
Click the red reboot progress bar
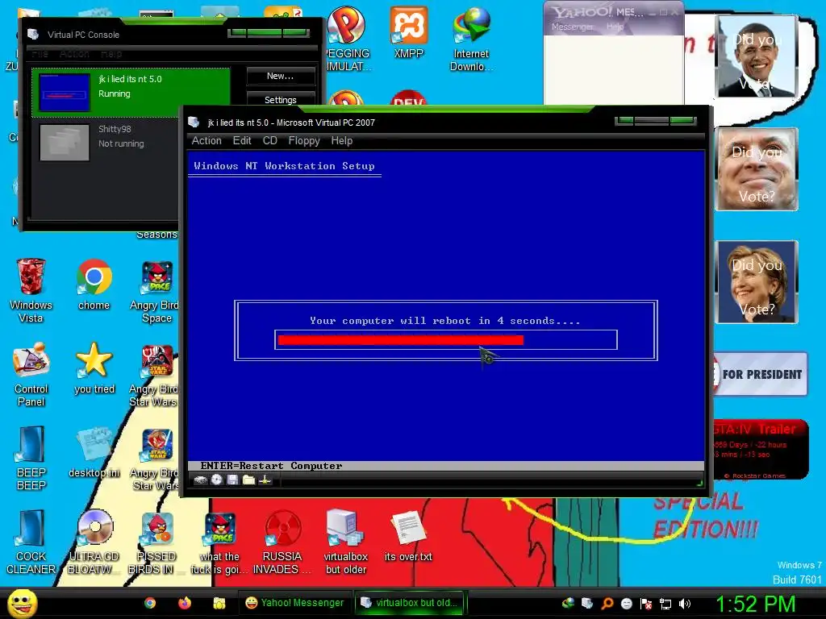tap(401, 340)
